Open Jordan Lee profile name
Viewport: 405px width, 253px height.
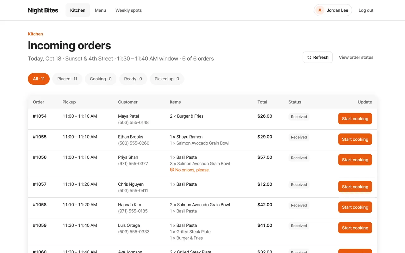(x=337, y=10)
